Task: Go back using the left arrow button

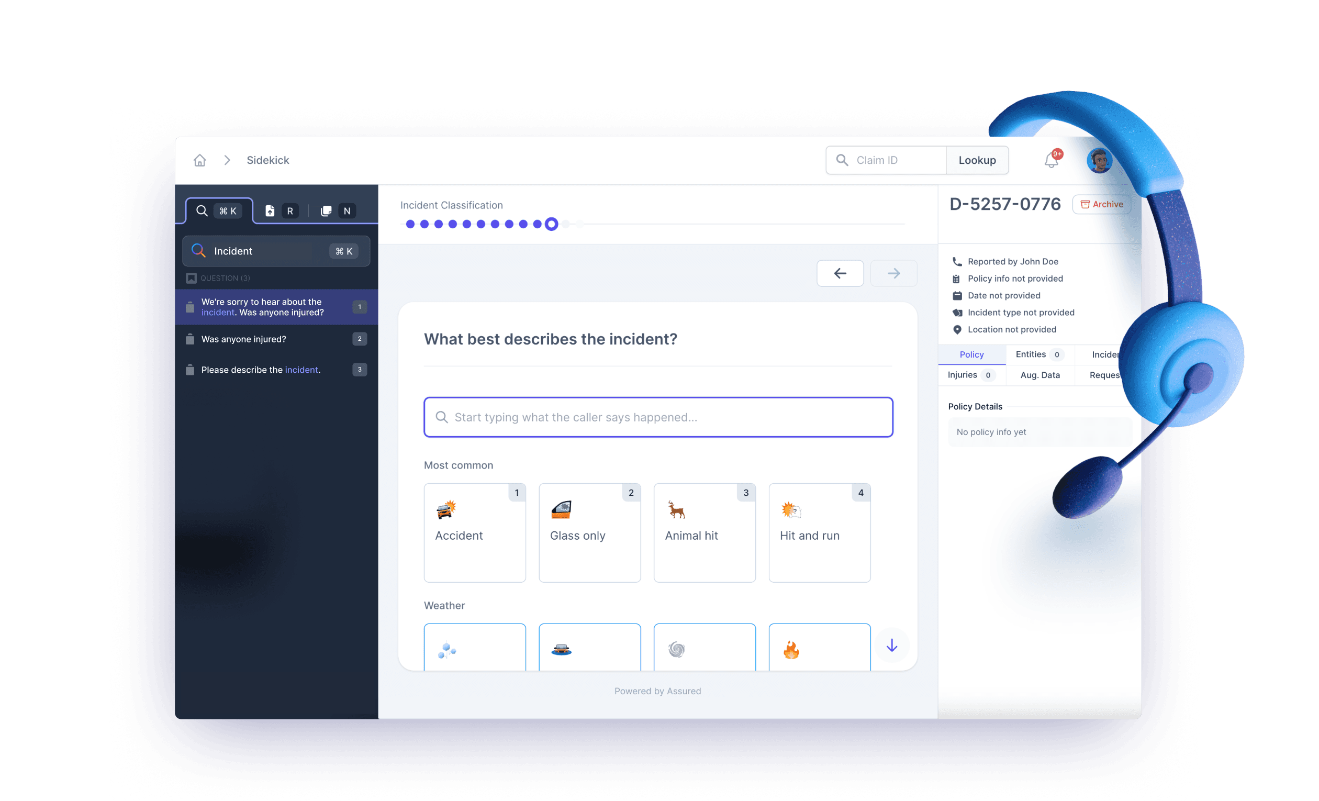Action: tap(840, 273)
